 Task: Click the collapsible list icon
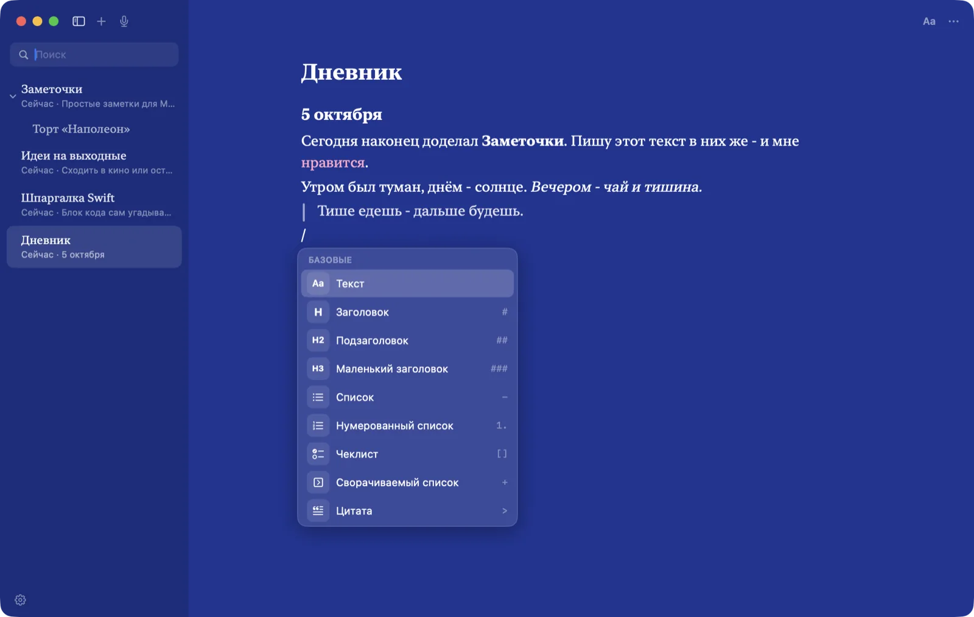click(318, 482)
